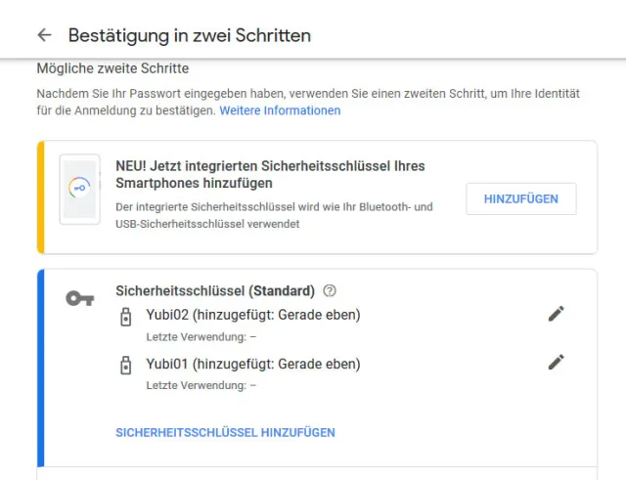Edit the Yubi01 security key
This screenshot has height=480, width=626.
point(557,362)
